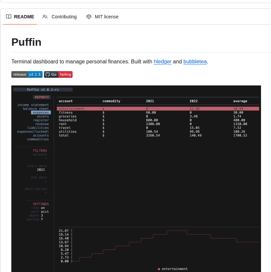This screenshot has height=272, width=271.
Task: Click the 3260.54 total value for 2021
Action: point(153,135)
